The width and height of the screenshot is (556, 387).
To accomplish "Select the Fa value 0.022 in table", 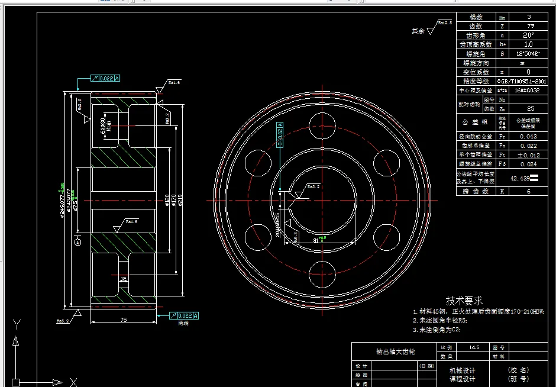I will pyautogui.click(x=528, y=146).
